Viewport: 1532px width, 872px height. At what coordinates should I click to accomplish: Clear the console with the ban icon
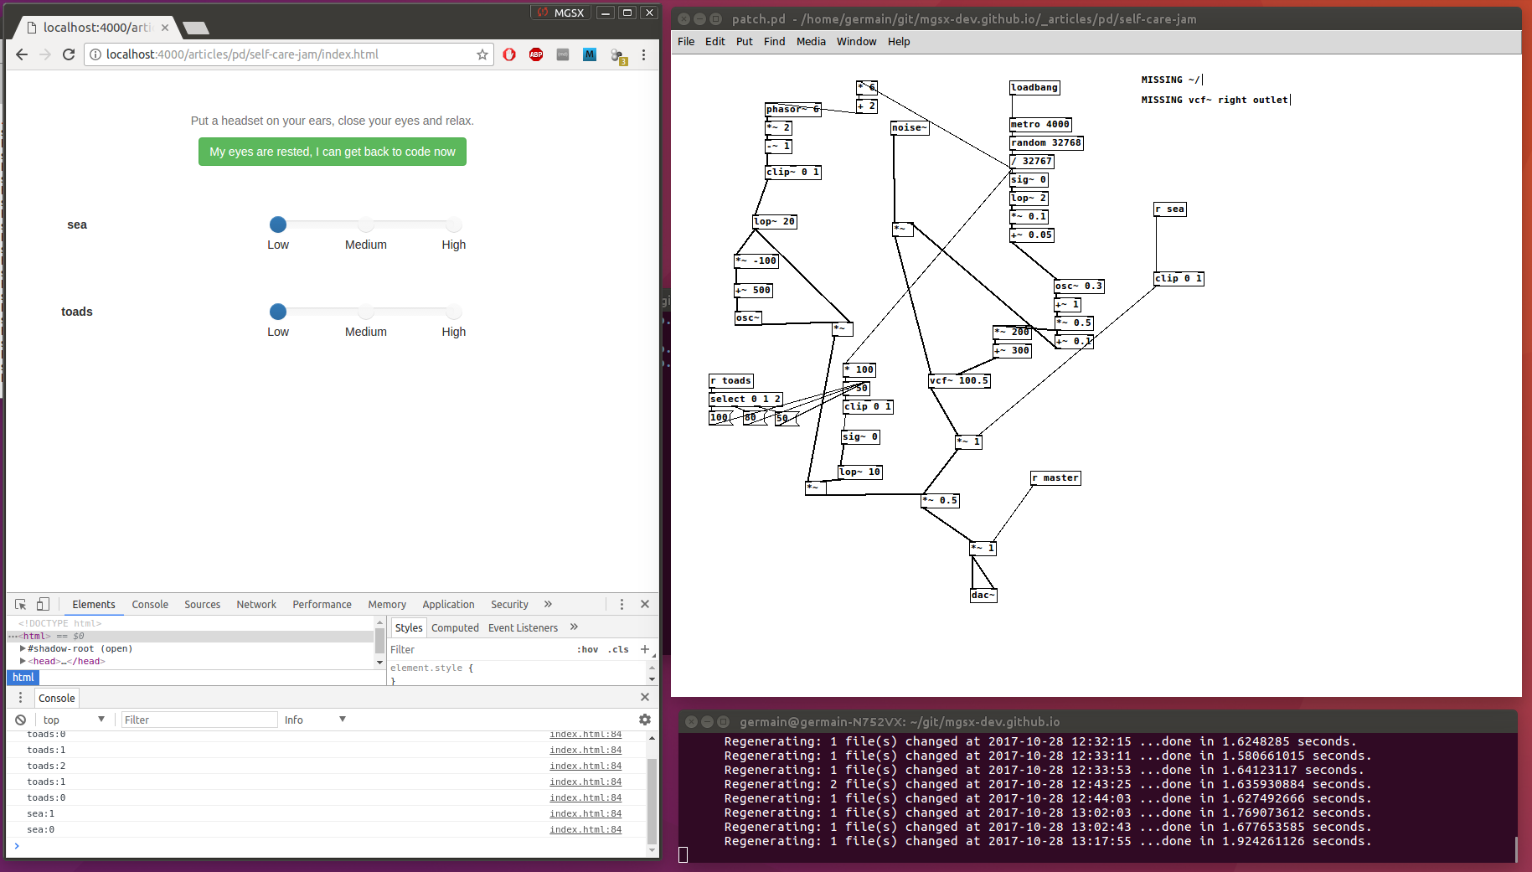20,720
